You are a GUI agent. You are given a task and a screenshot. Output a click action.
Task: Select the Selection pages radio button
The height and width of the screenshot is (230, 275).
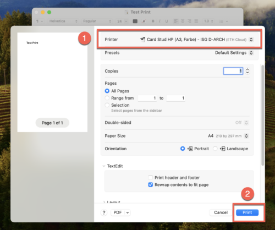(x=107, y=105)
